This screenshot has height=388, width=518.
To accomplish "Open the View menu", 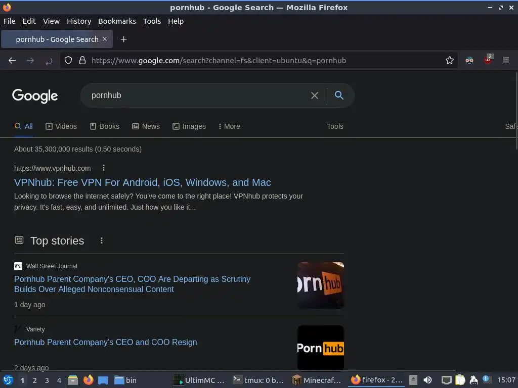I will pyautogui.click(x=51, y=21).
